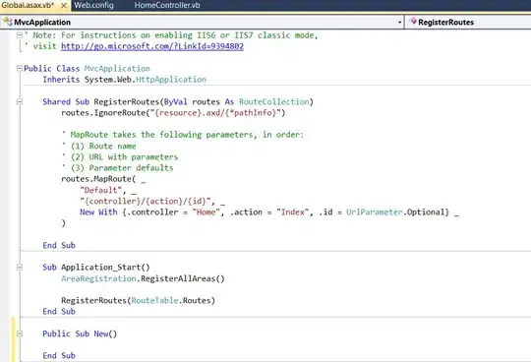Open the HomeController.vb tab

pyautogui.click(x=167, y=6)
